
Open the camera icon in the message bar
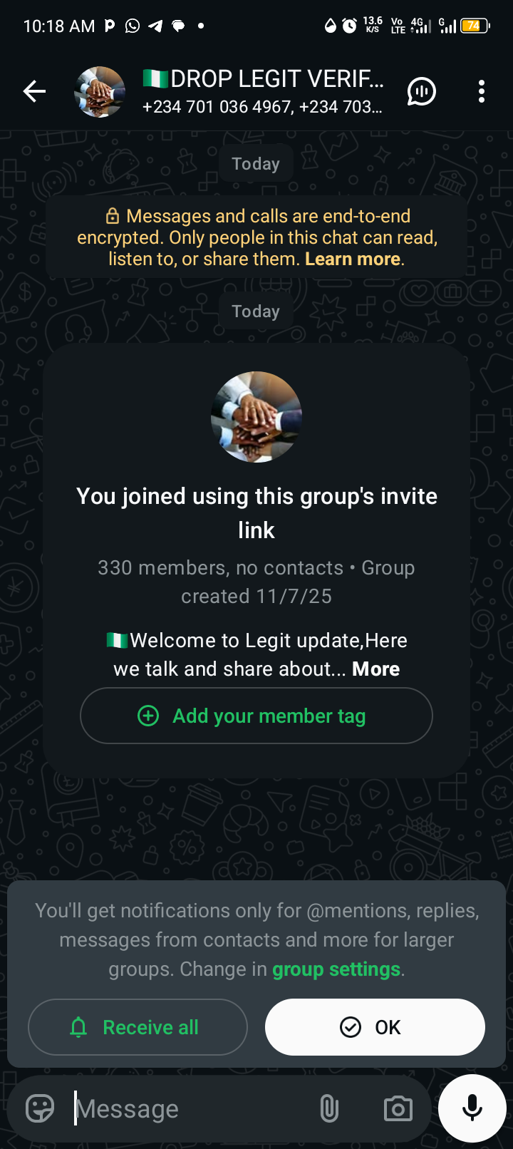(398, 1108)
